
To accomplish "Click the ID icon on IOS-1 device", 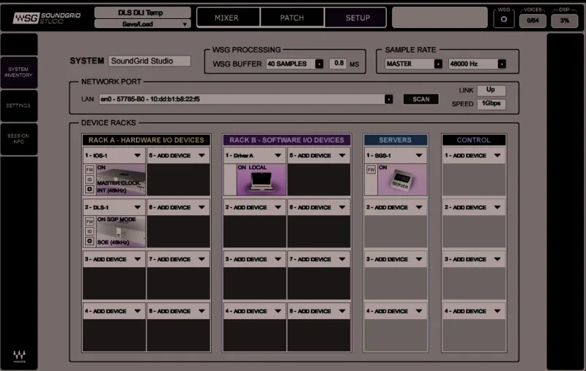I will click(89, 179).
